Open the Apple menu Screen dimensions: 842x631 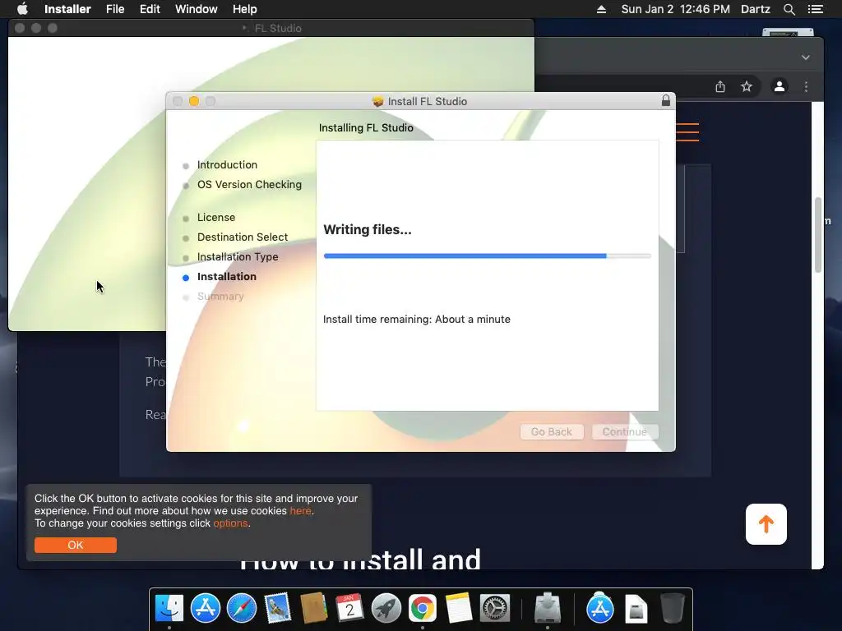22,9
